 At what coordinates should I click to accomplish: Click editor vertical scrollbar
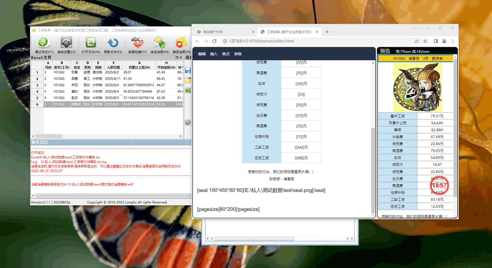tap(373, 171)
